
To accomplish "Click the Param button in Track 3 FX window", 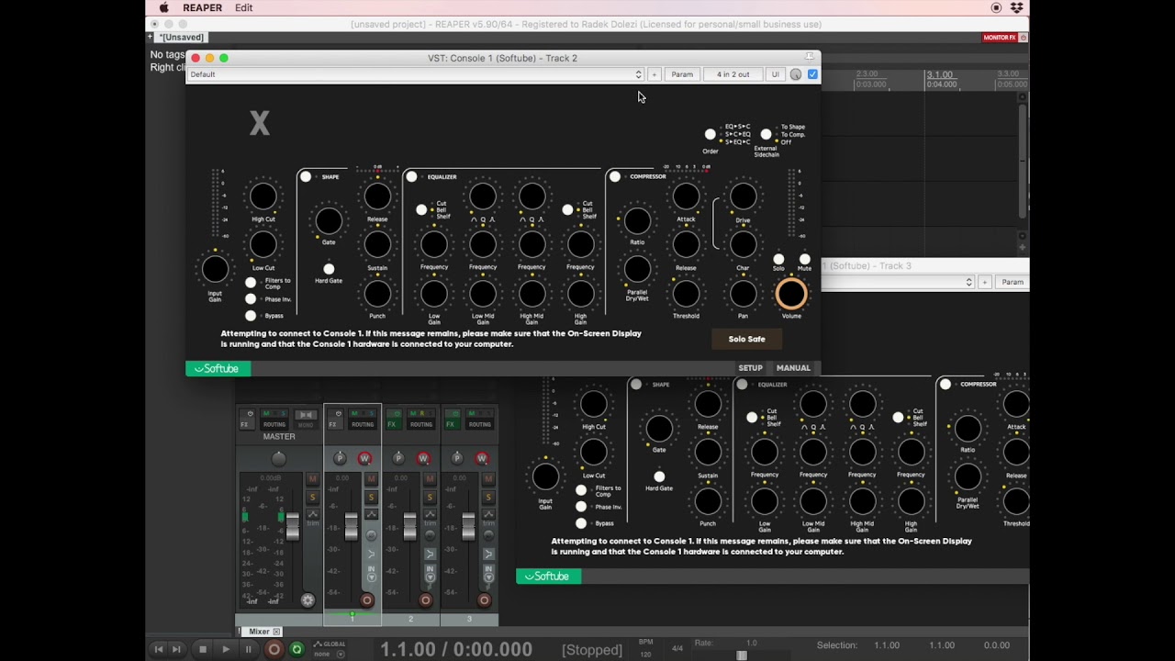I will (1013, 282).
